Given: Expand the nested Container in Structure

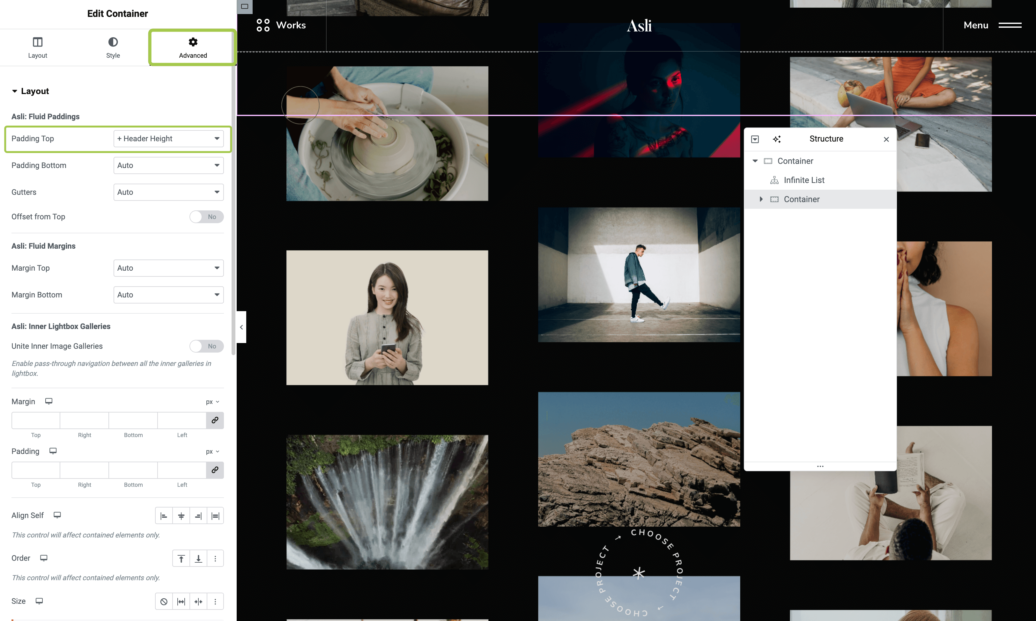Looking at the screenshot, I should [x=761, y=199].
